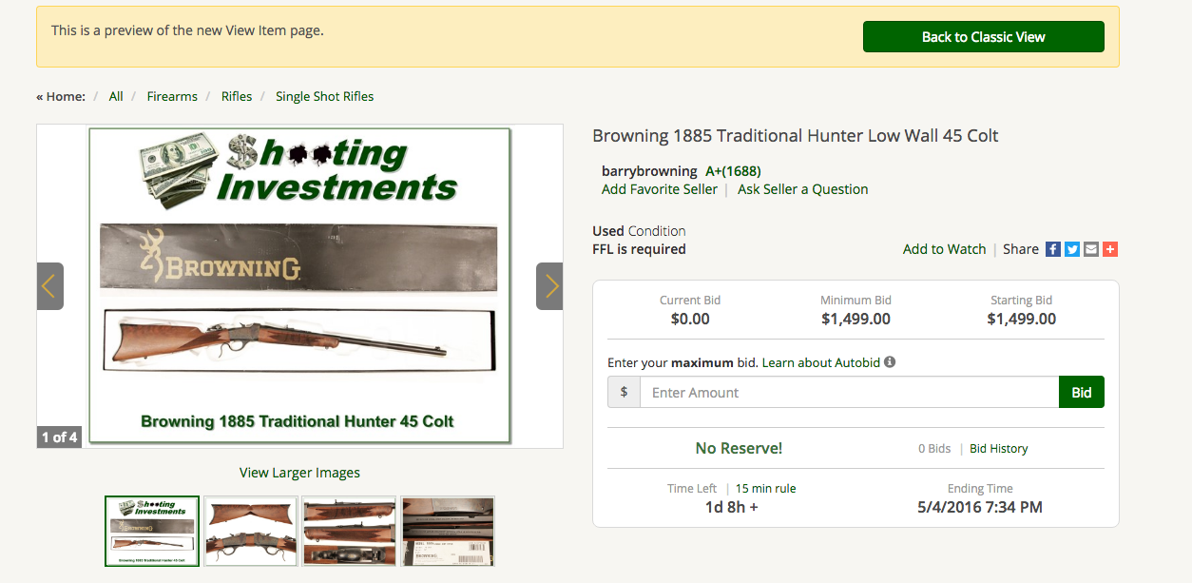Viewport: 1192px width, 583px height.
Task: Click the new View Item preview notice
Action: pos(187,30)
